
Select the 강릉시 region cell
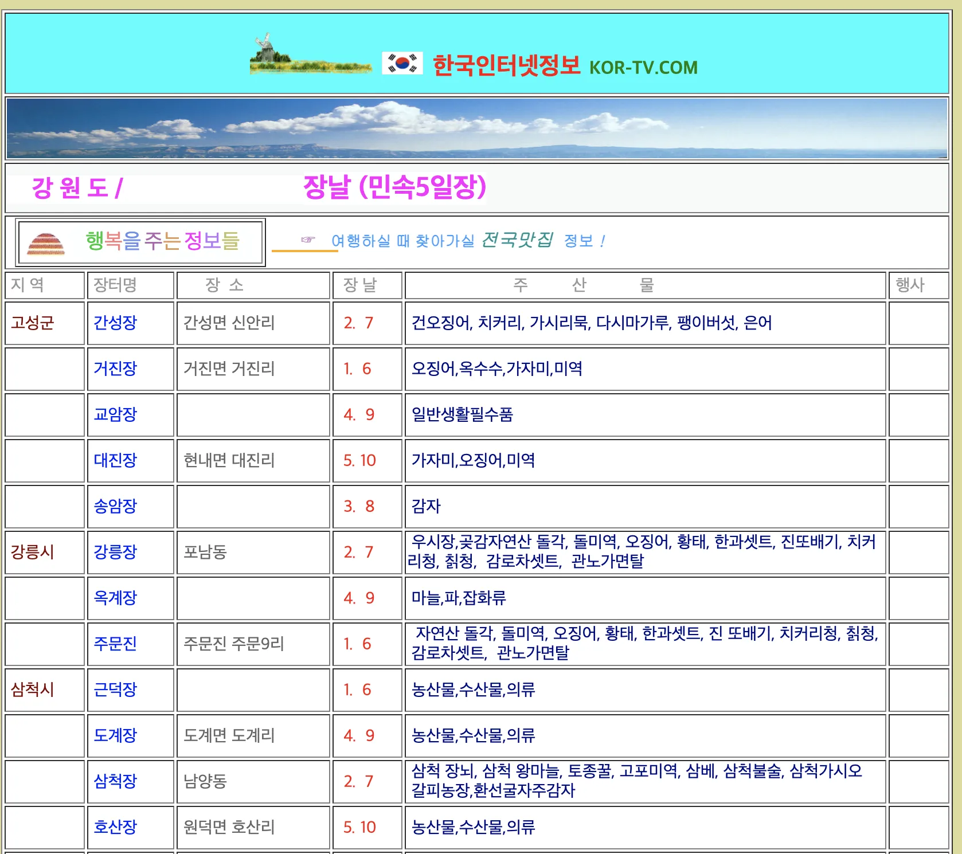(x=45, y=552)
